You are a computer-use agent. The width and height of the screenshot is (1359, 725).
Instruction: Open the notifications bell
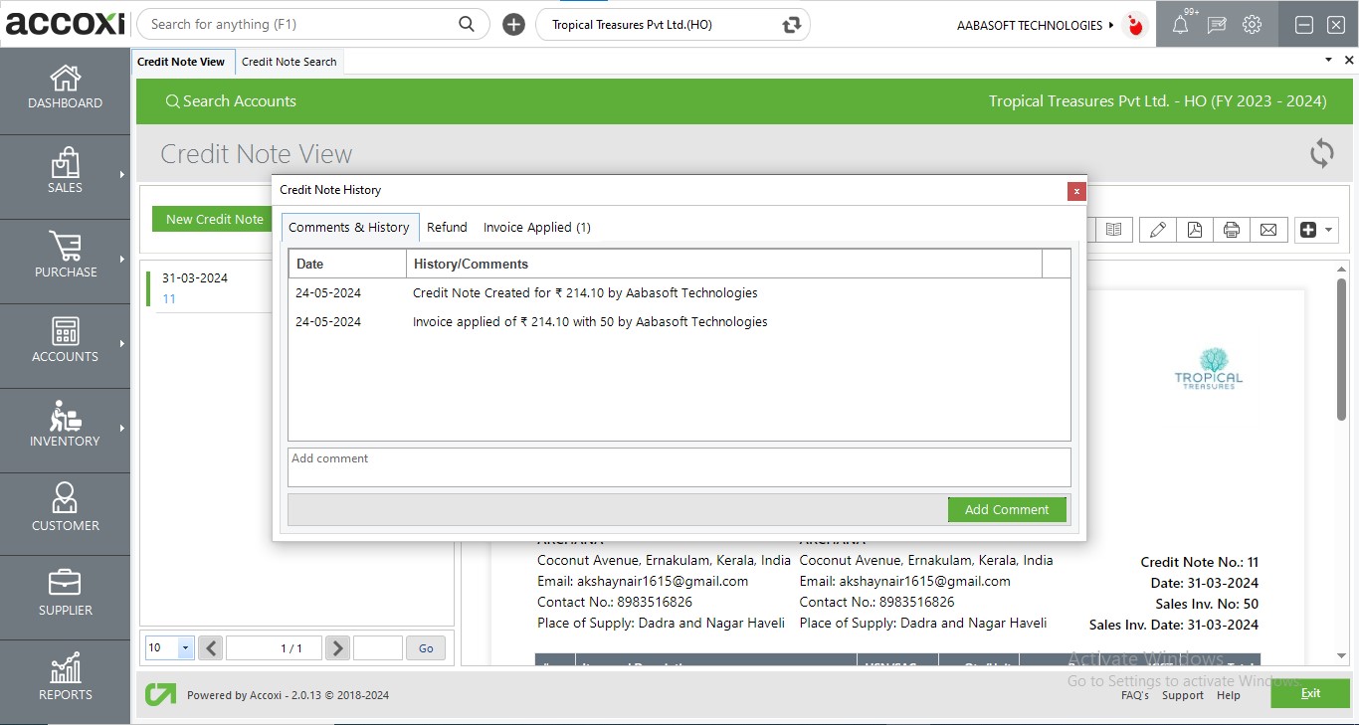coord(1180,25)
